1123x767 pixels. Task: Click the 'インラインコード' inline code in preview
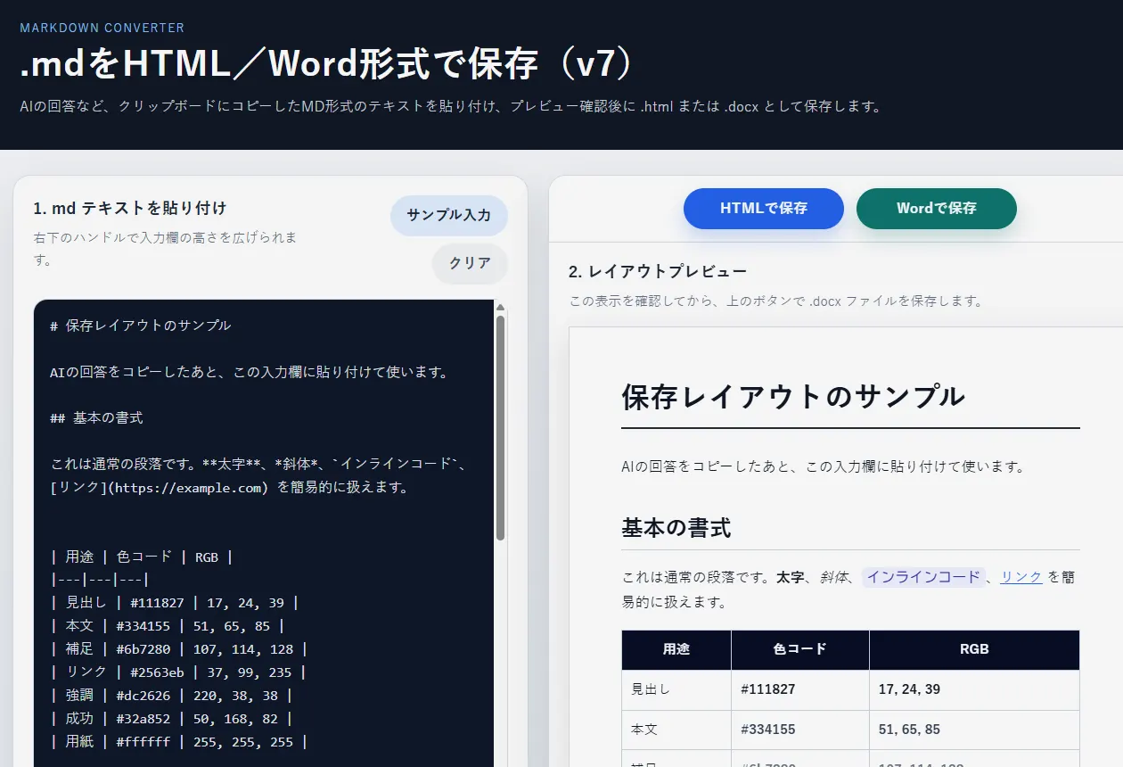(x=923, y=577)
